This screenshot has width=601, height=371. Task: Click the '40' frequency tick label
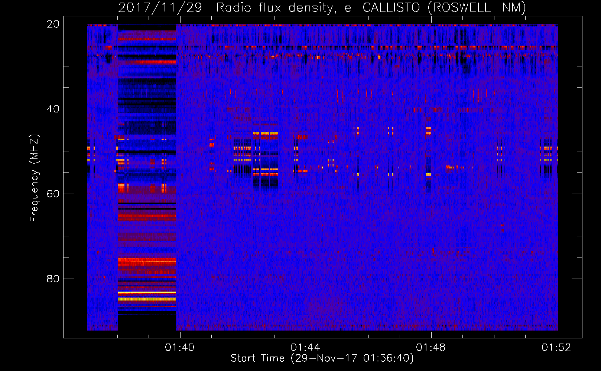coord(53,109)
